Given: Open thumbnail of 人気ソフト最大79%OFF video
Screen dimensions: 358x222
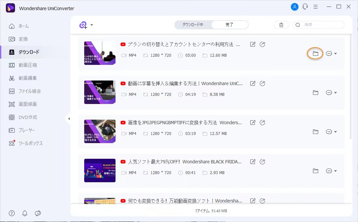Looking at the screenshot, I should (100, 170).
